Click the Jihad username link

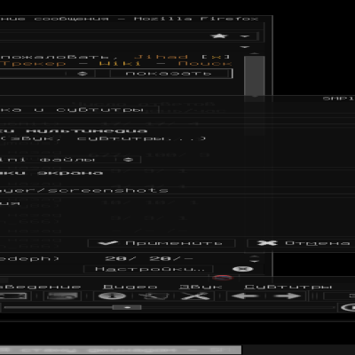(x=161, y=57)
